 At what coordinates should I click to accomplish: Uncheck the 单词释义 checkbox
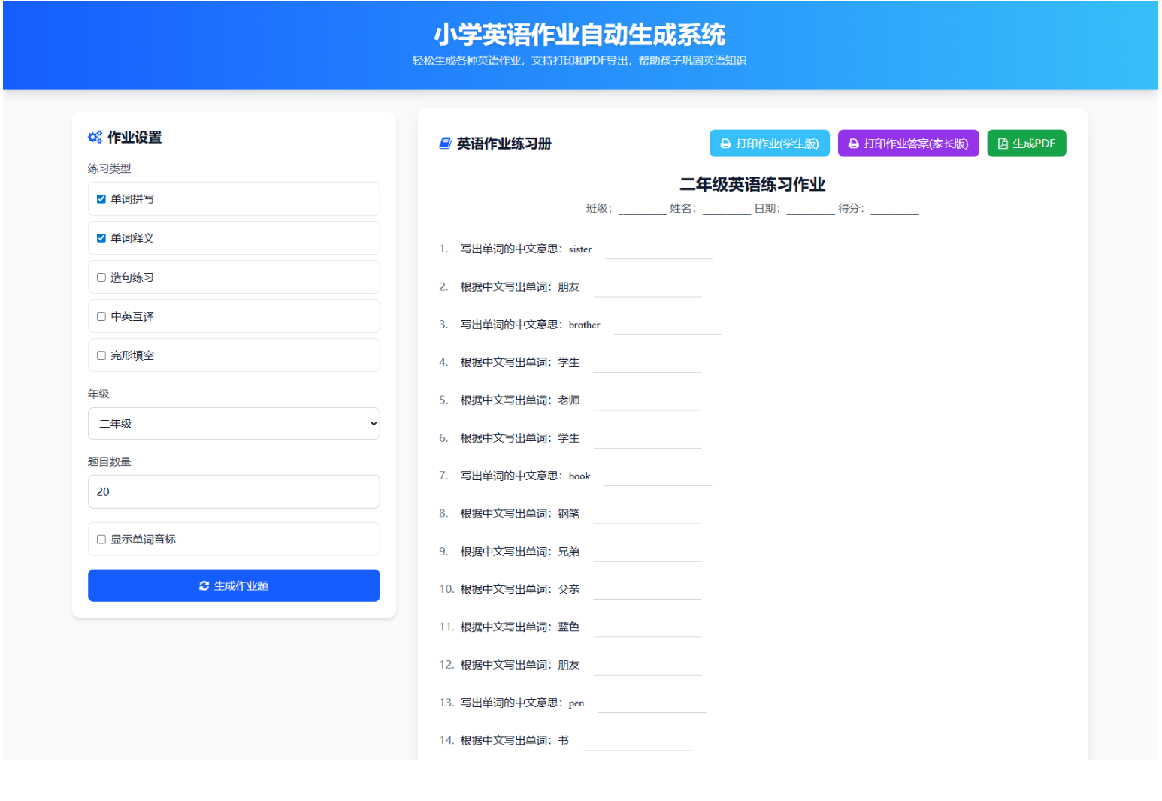[101, 238]
